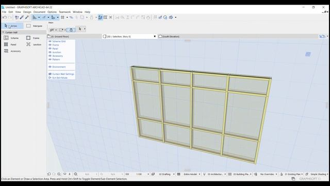Click the tab overview icon at top right
The image size is (330, 186).
322,36
